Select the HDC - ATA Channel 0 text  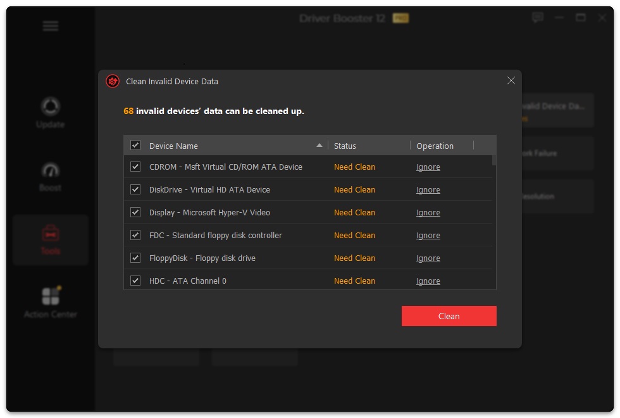188,281
